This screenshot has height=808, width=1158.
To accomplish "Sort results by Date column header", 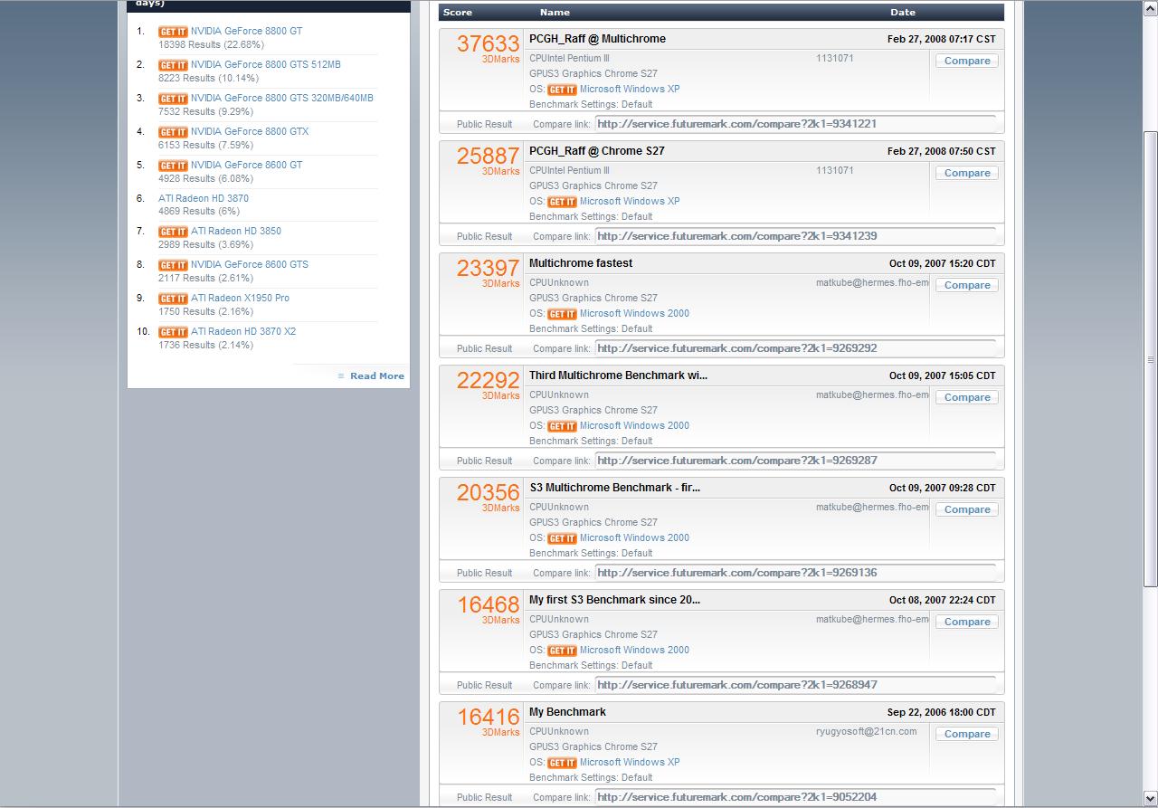I will point(903,13).
